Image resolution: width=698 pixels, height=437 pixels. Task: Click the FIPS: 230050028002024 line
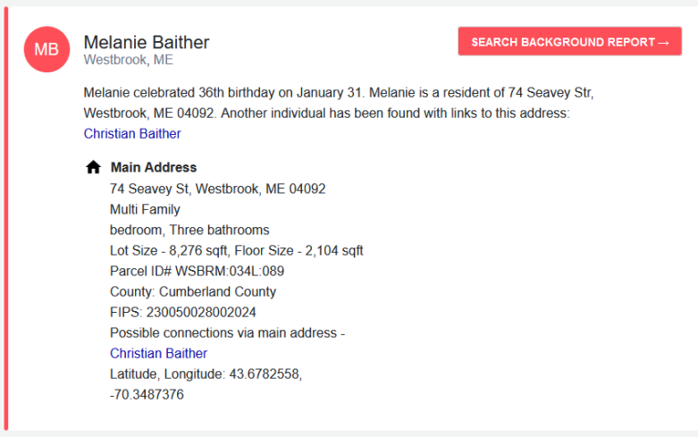pos(183,312)
